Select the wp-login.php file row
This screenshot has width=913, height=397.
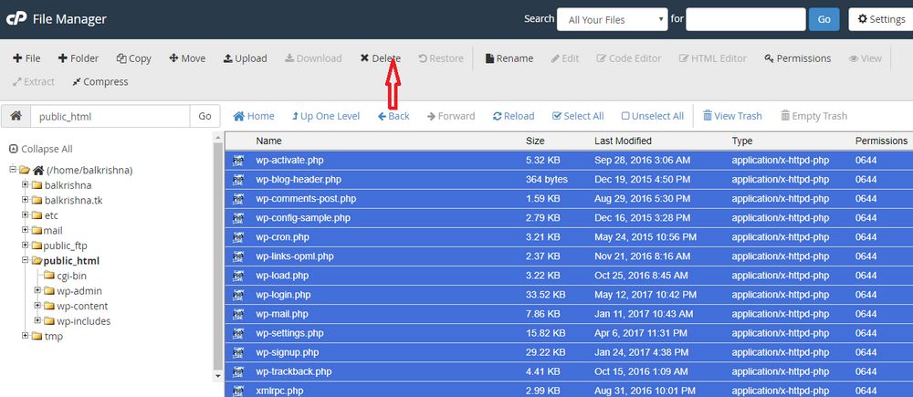(x=568, y=295)
